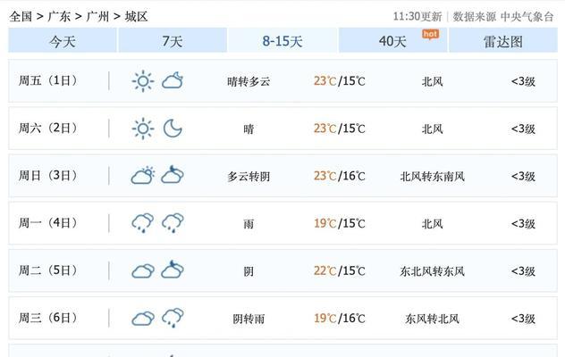
Task: Switch to the 7天 forecast tab
Action: [173, 40]
